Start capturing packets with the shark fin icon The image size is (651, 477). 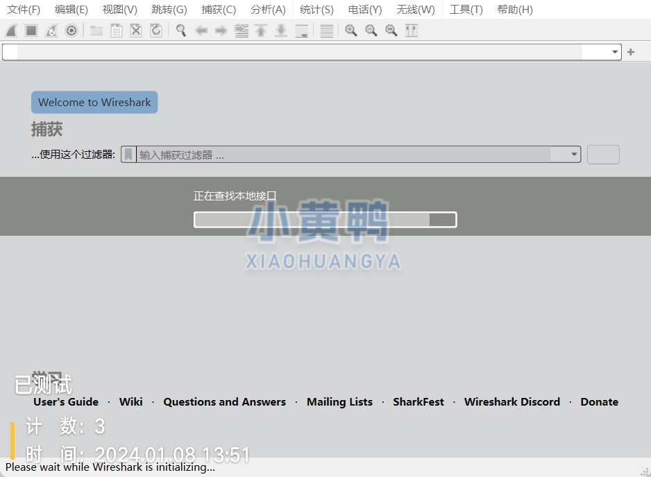pos(11,31)
